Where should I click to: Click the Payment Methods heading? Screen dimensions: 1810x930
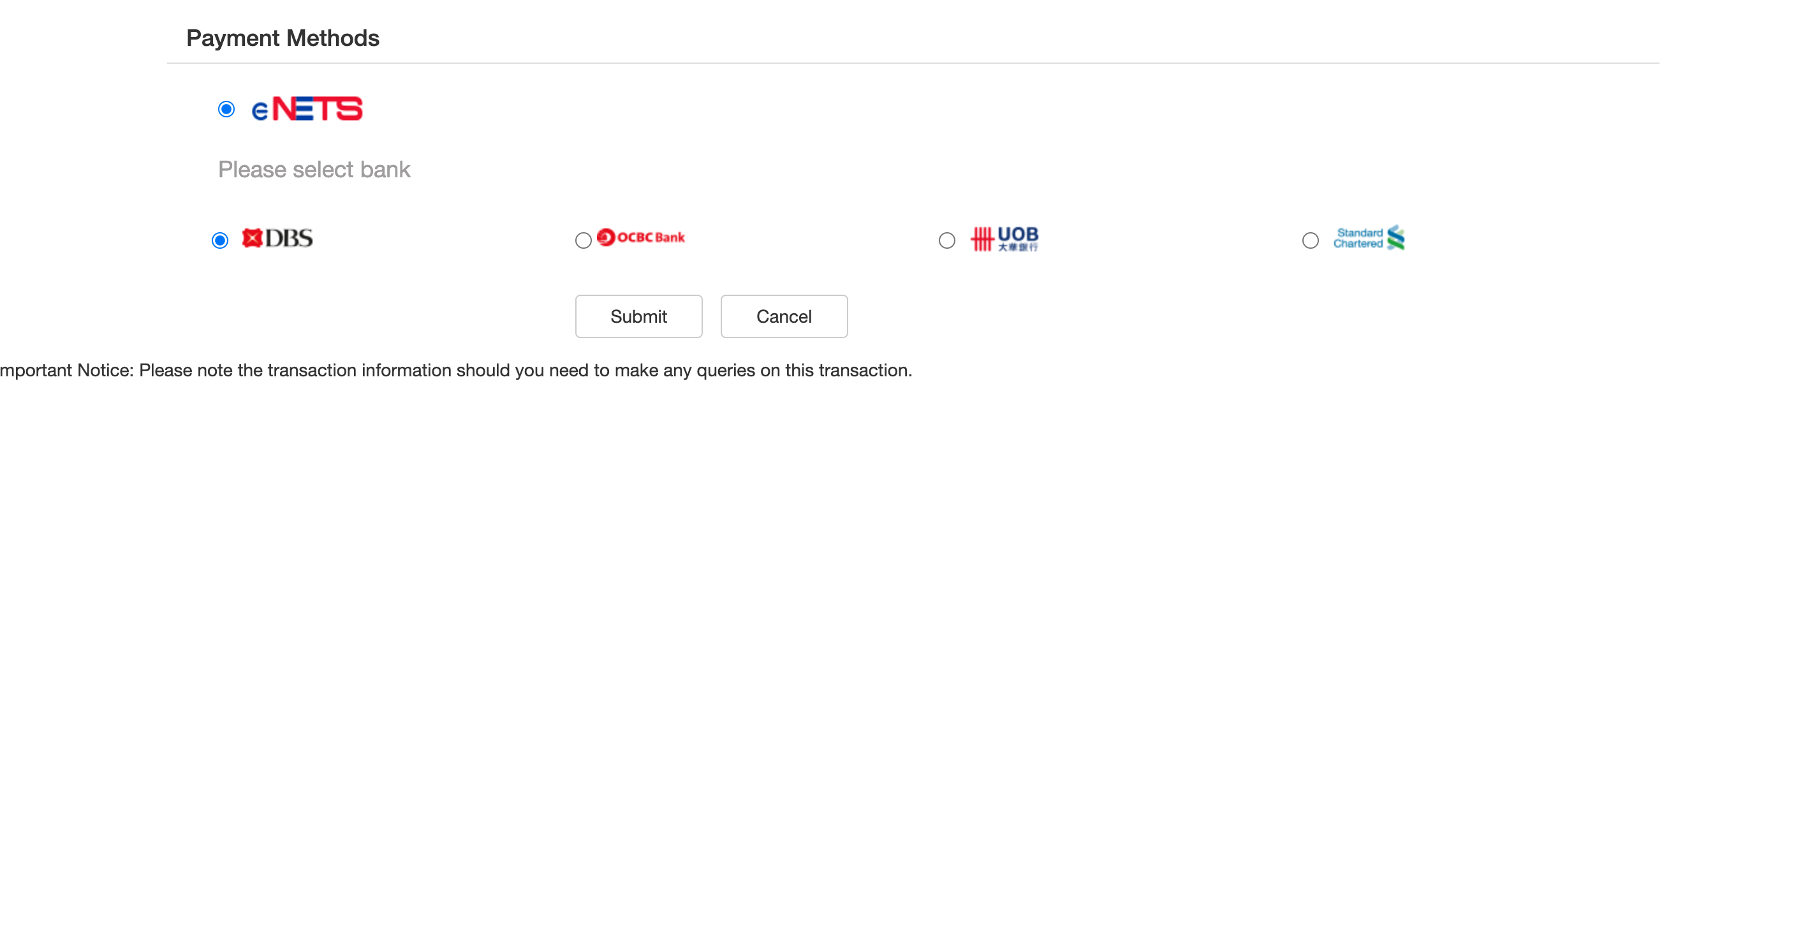coord(283,38)
